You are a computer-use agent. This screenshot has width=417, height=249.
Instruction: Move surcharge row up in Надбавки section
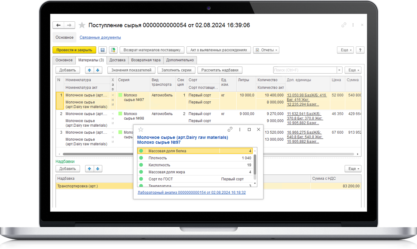pos(89,169)
